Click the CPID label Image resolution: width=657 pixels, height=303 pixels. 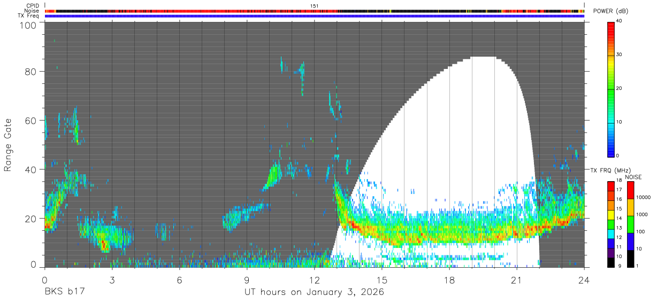tap(33, 6)
